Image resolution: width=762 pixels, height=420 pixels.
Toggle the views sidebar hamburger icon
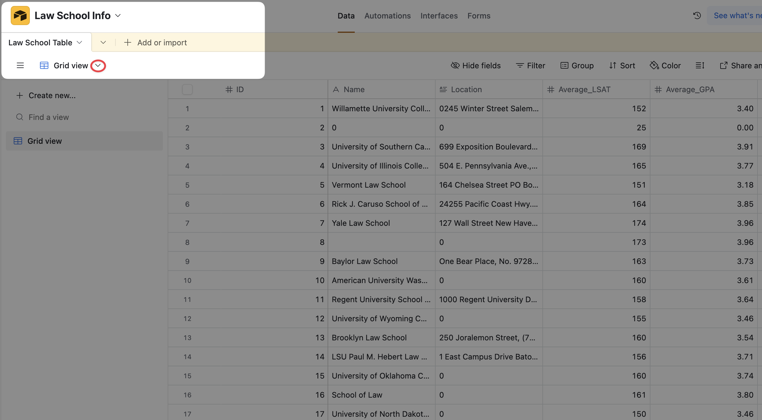pos(20,65)
